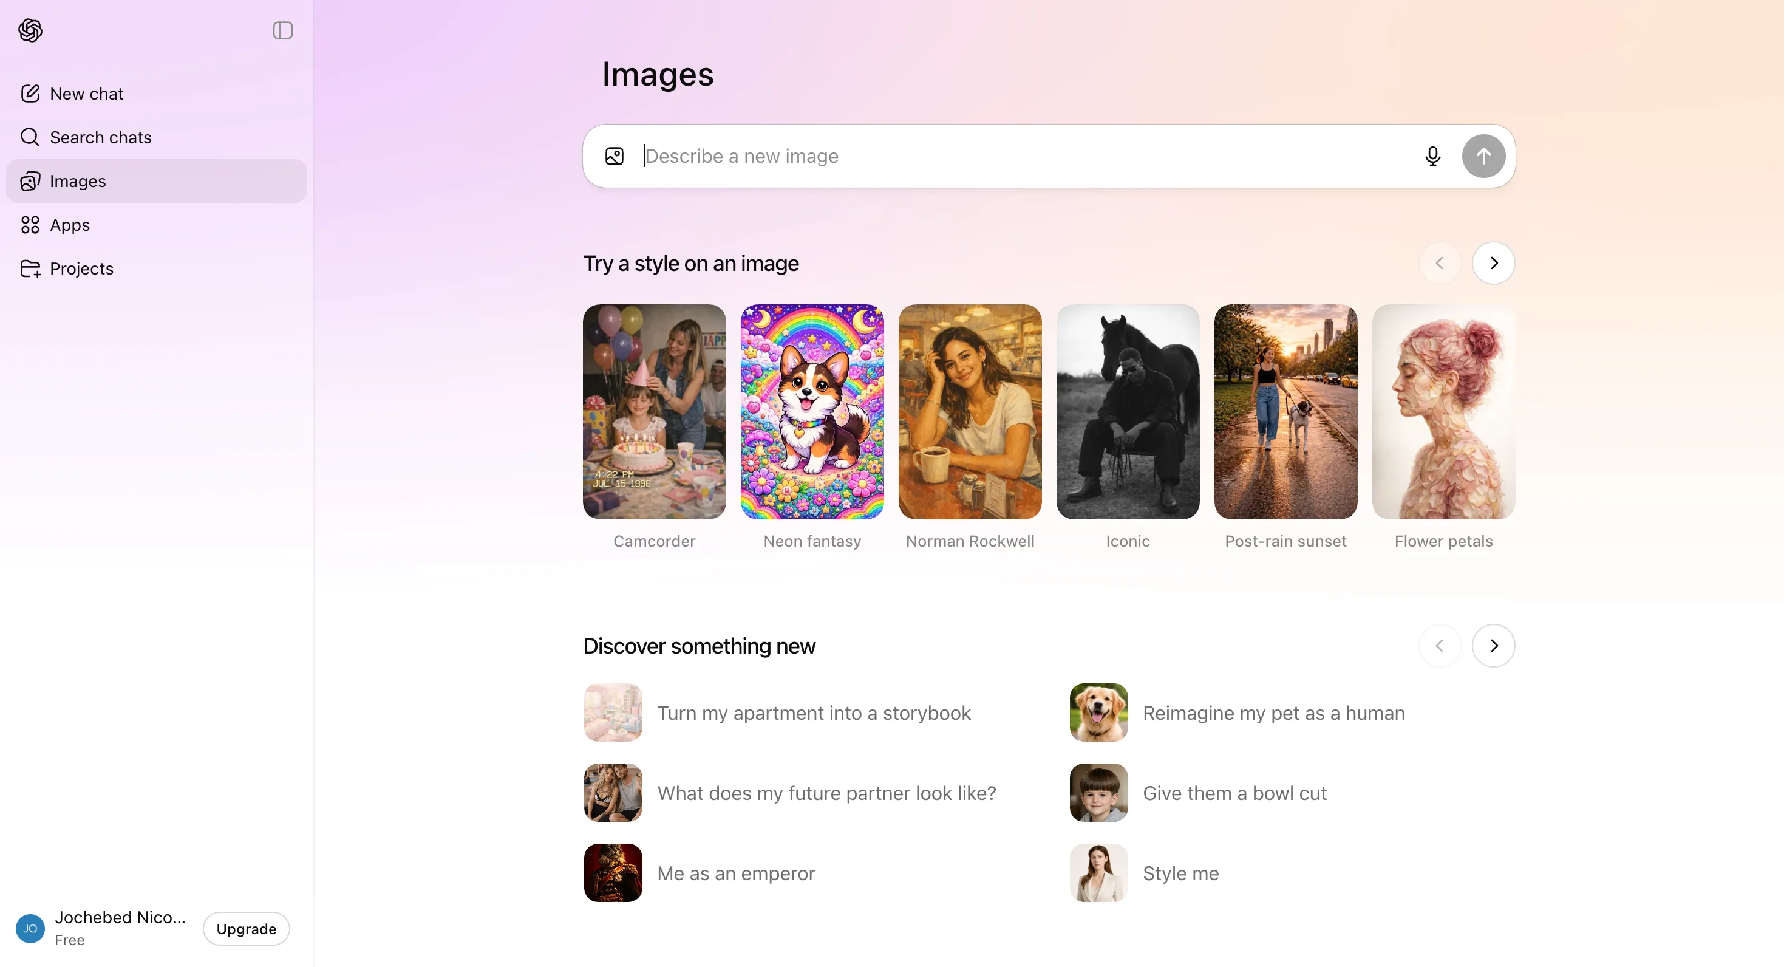Pick the Reimagine my pet as a human suggestion
The image size is (1784, 967).
1273,712
